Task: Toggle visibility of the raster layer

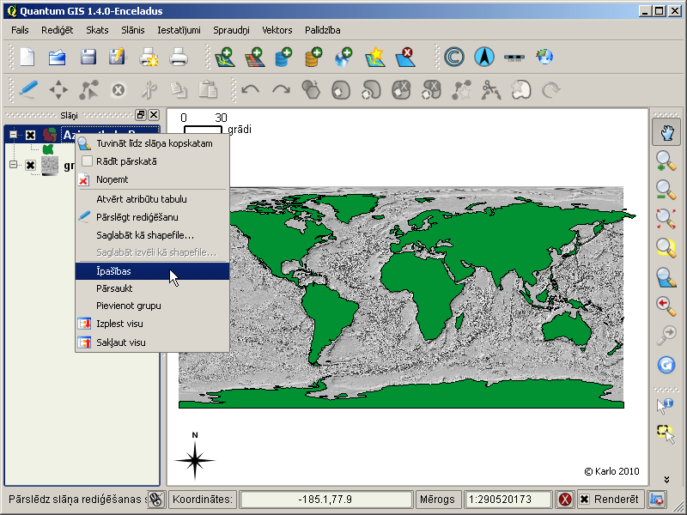Action: (x=30, y=165)
